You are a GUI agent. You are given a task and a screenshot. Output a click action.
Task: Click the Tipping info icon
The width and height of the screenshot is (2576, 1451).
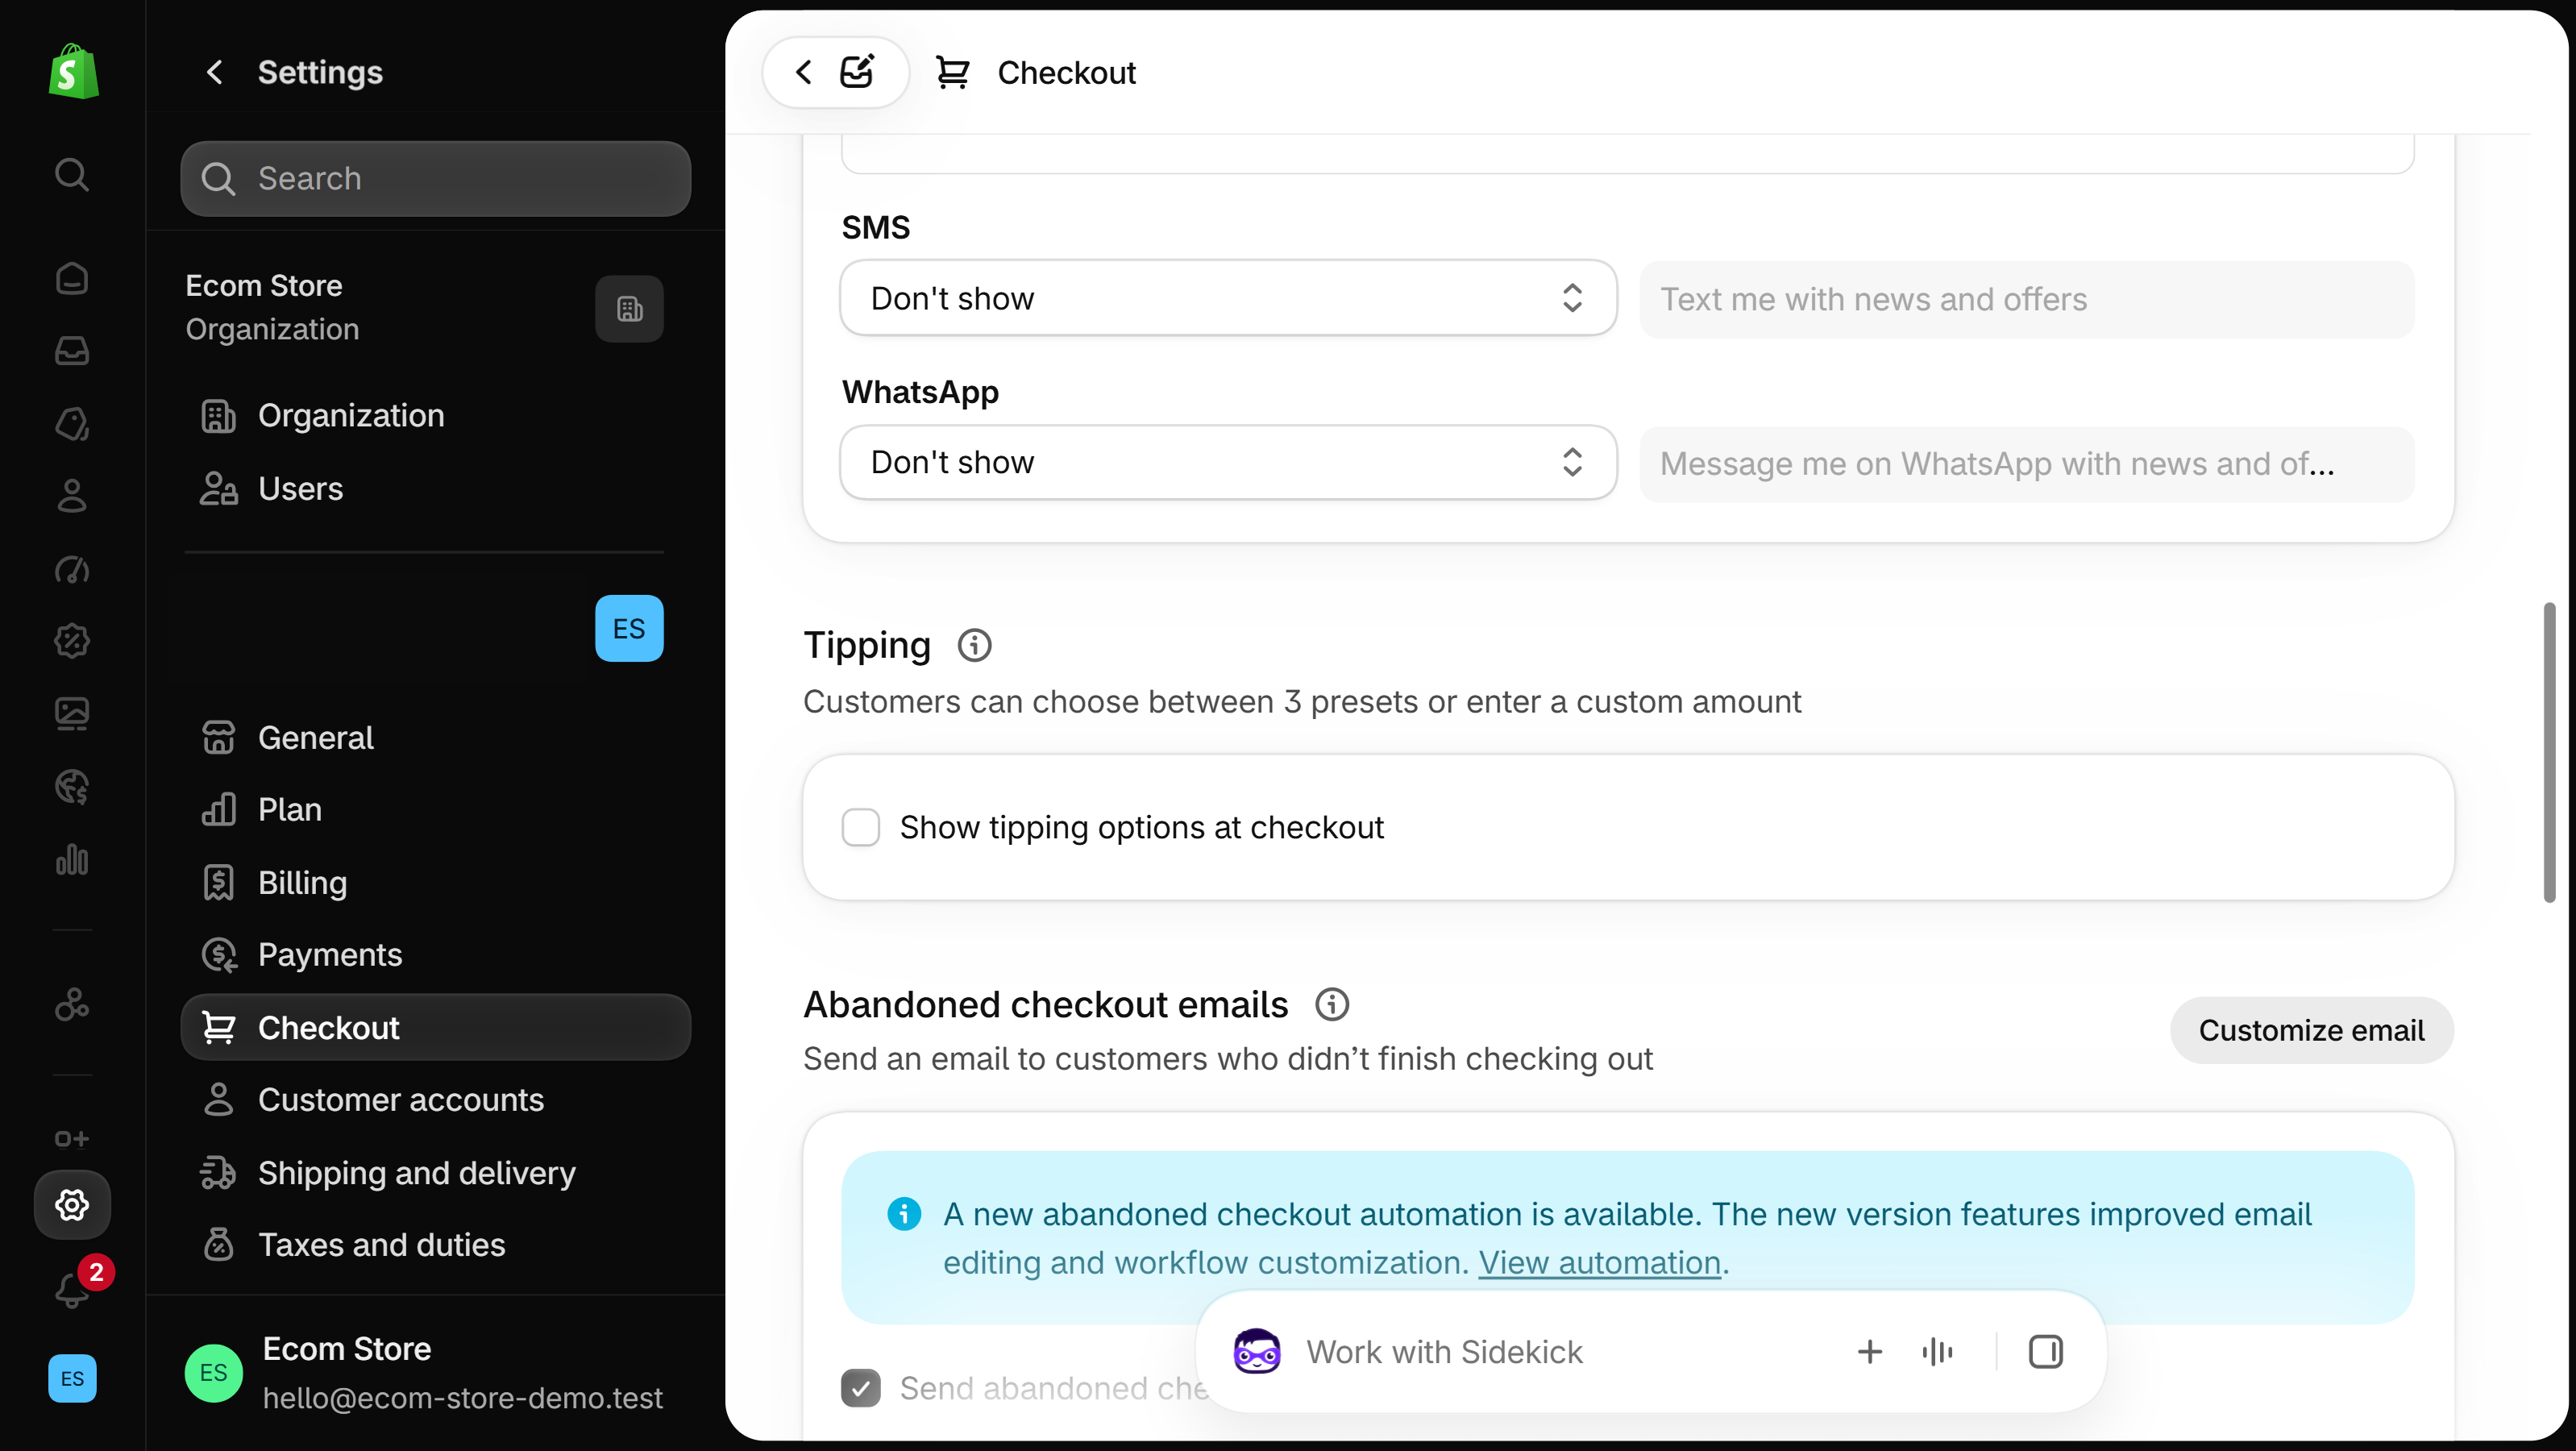tap(974, 646)
